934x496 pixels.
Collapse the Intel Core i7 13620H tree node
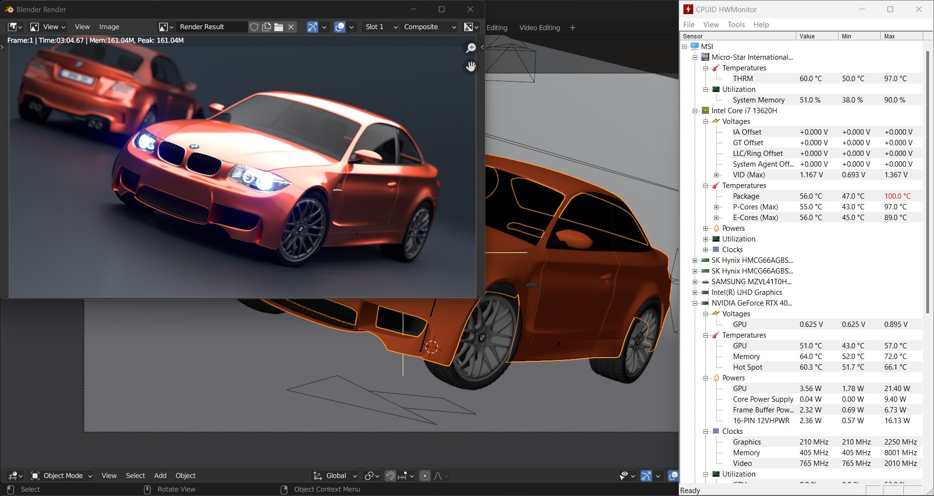[695, 111]
